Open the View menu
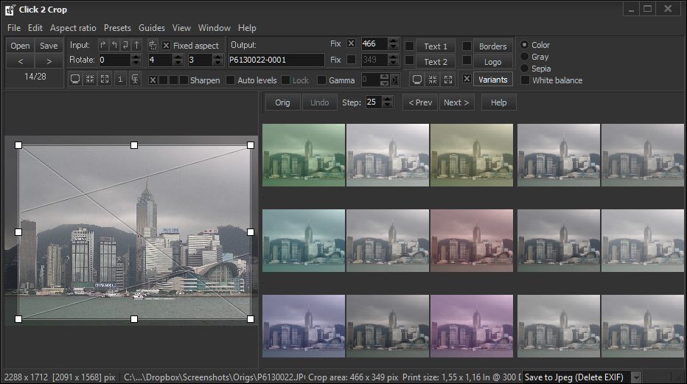 pos(181,27)
